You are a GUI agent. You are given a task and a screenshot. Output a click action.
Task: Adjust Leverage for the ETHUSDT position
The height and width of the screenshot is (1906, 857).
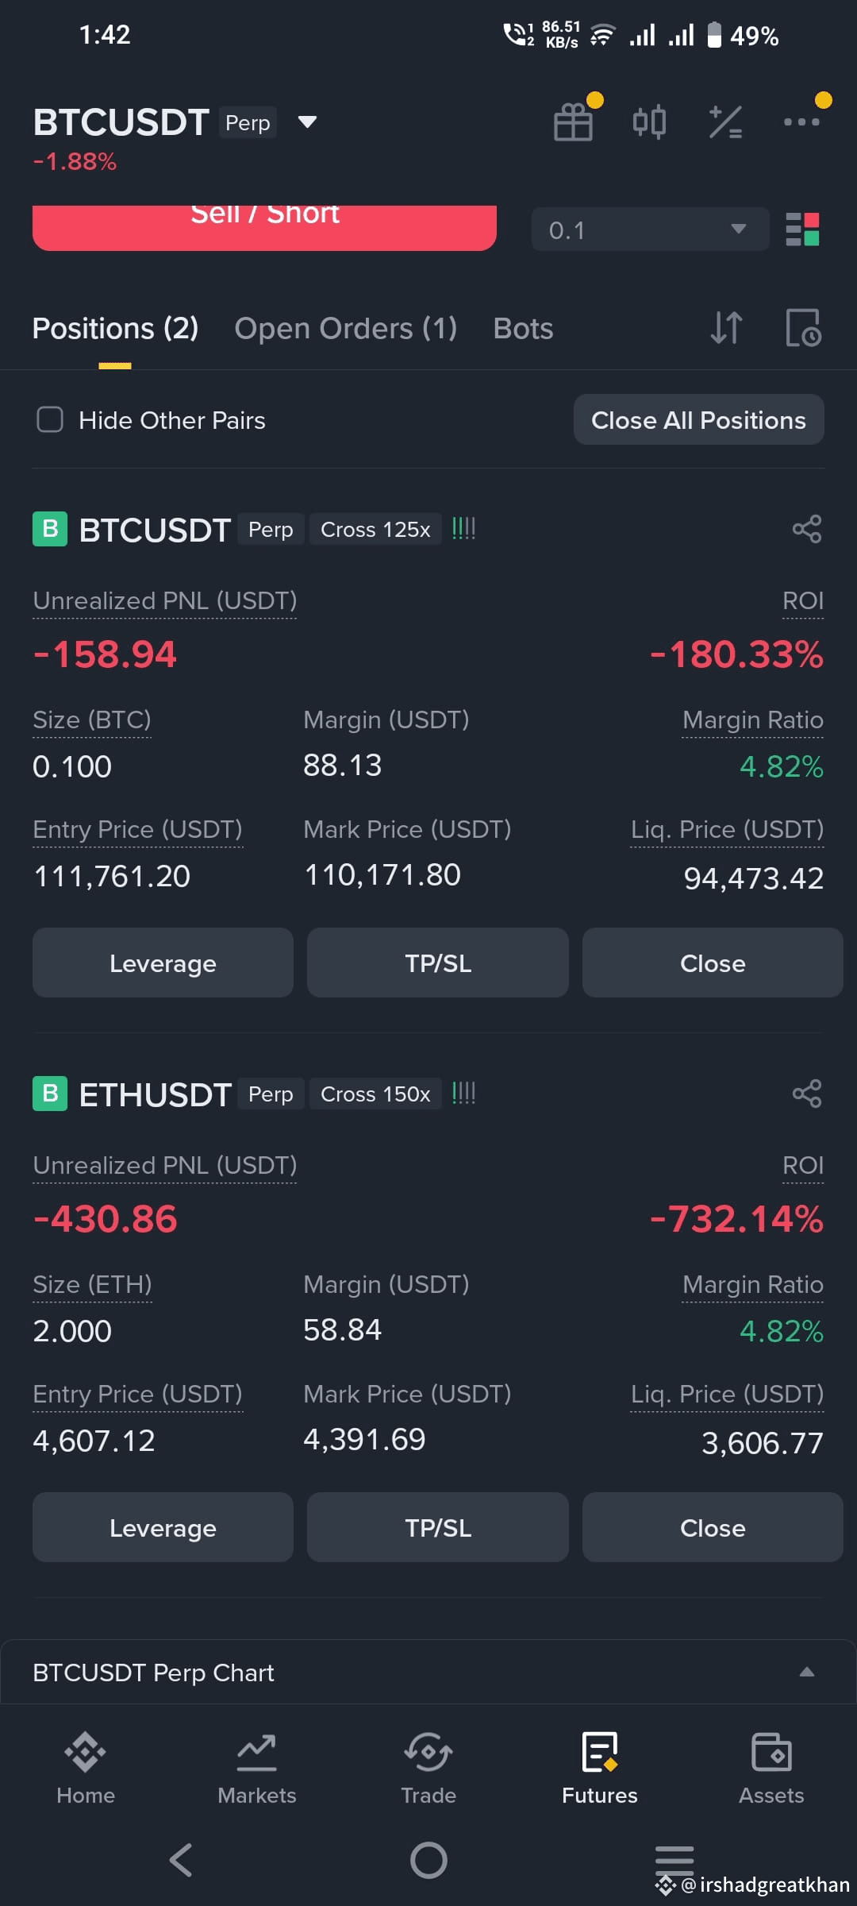coord(163,1527)
